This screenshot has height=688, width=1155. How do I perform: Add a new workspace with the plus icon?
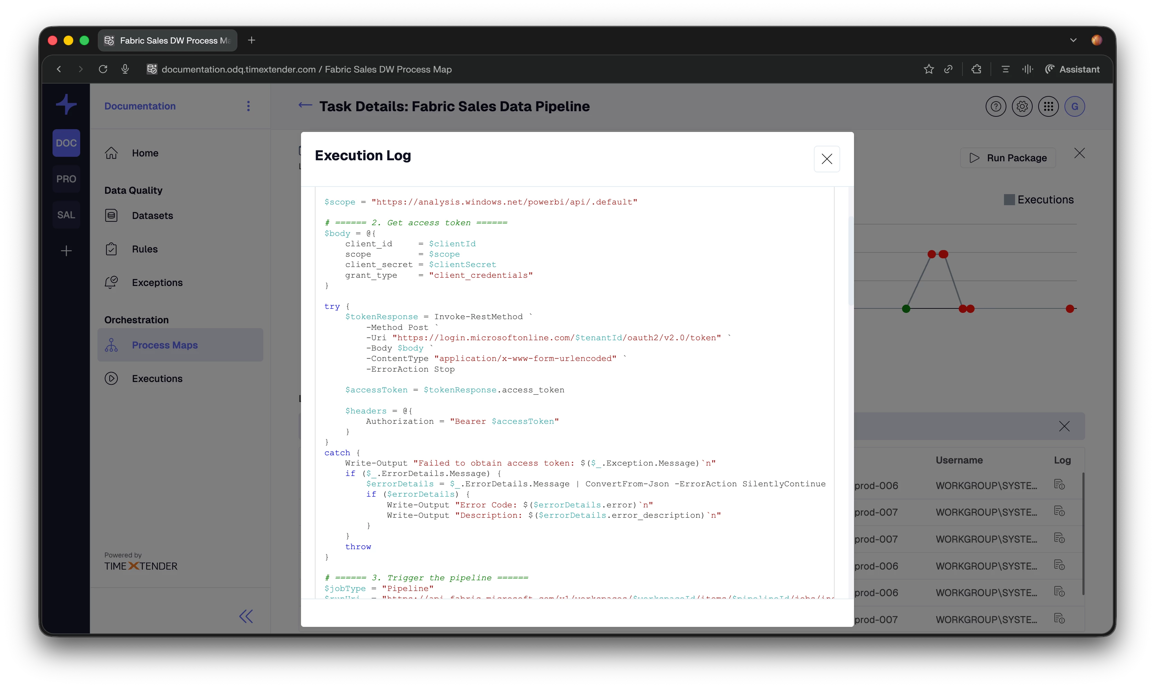click(x=66, y=251)
